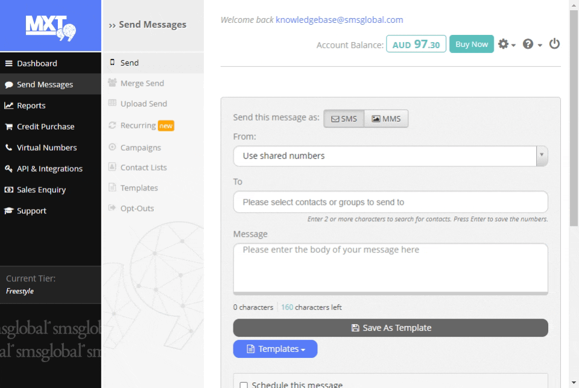Click the Recurring refresh icon
This screenshot has height=388, width=579.
tap(112, 125)
